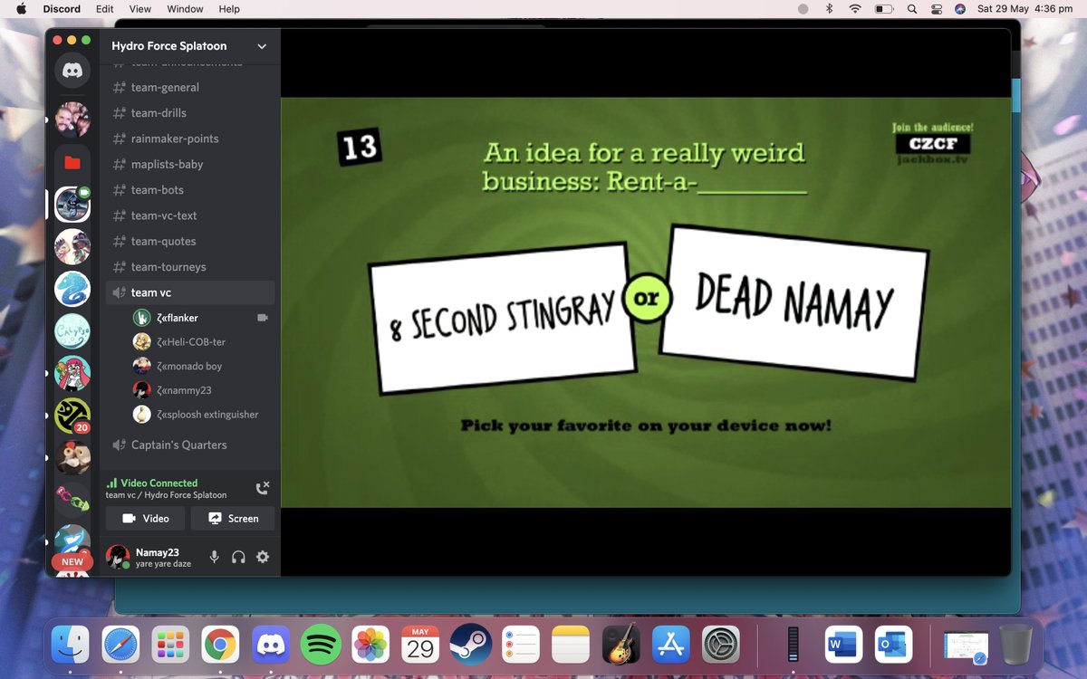
Task: Deafen with the headphones icon
Action: click(x=238, y=558)
